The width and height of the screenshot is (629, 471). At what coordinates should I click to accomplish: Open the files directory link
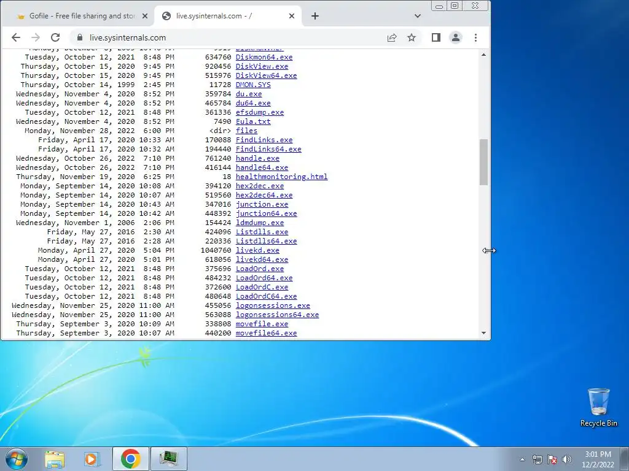(x=247, y=131)
